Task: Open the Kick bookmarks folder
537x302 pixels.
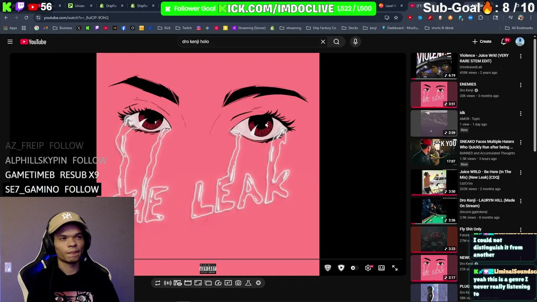Action: pyautogui.click(x=164, y=28)
